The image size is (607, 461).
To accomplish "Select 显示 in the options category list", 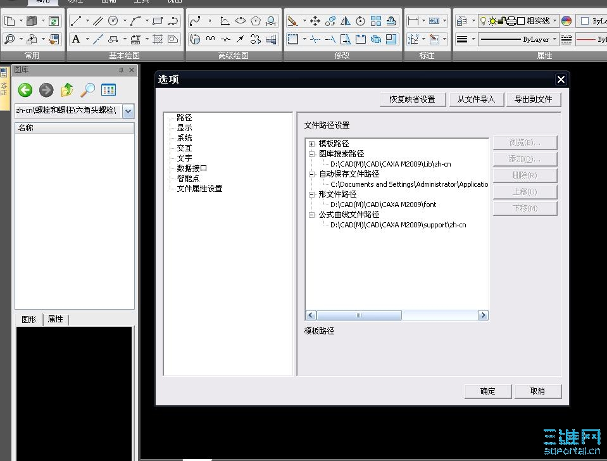I will click(184, 127).
